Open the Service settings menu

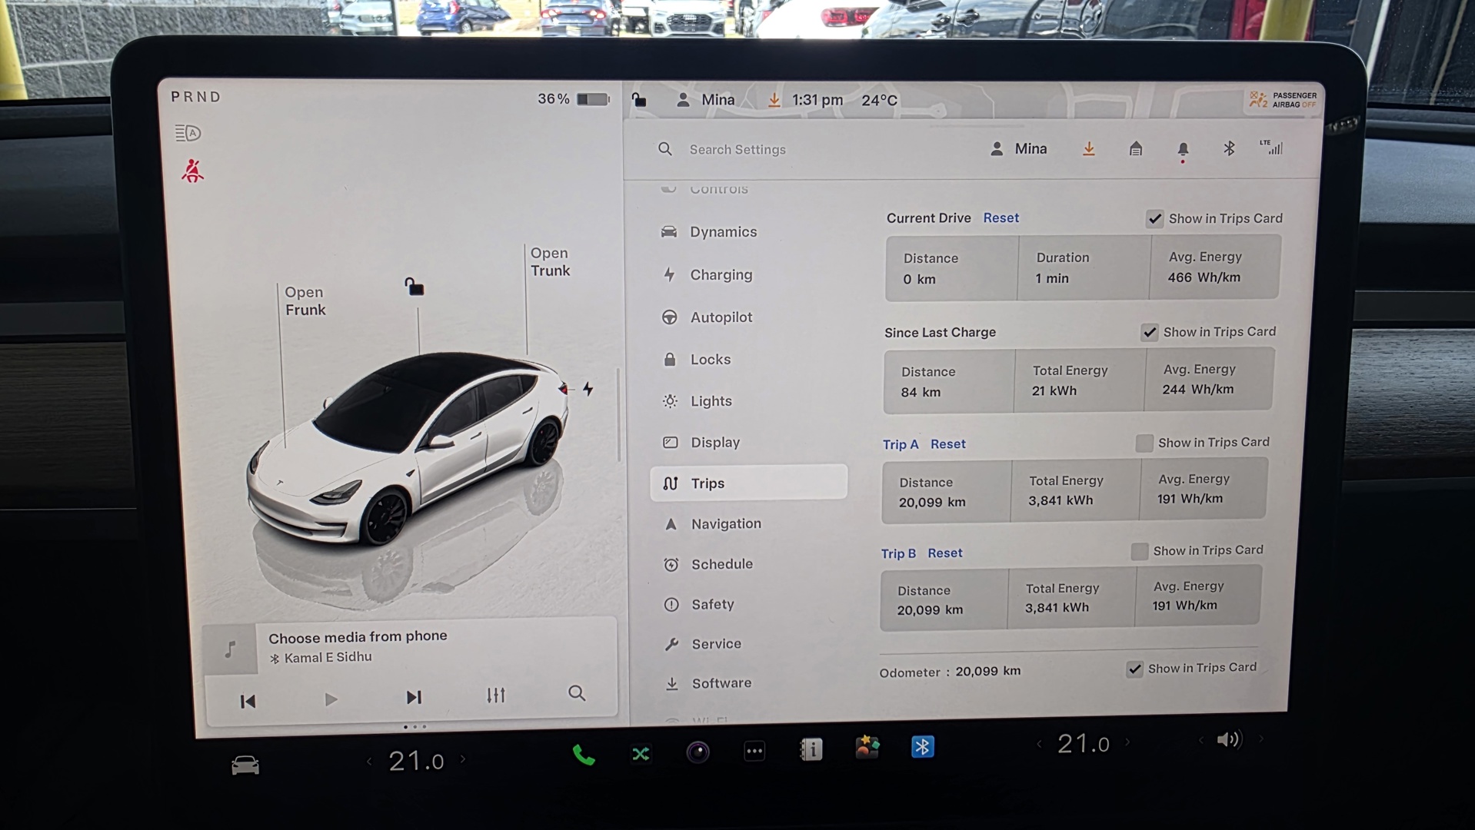click(702, 644)
